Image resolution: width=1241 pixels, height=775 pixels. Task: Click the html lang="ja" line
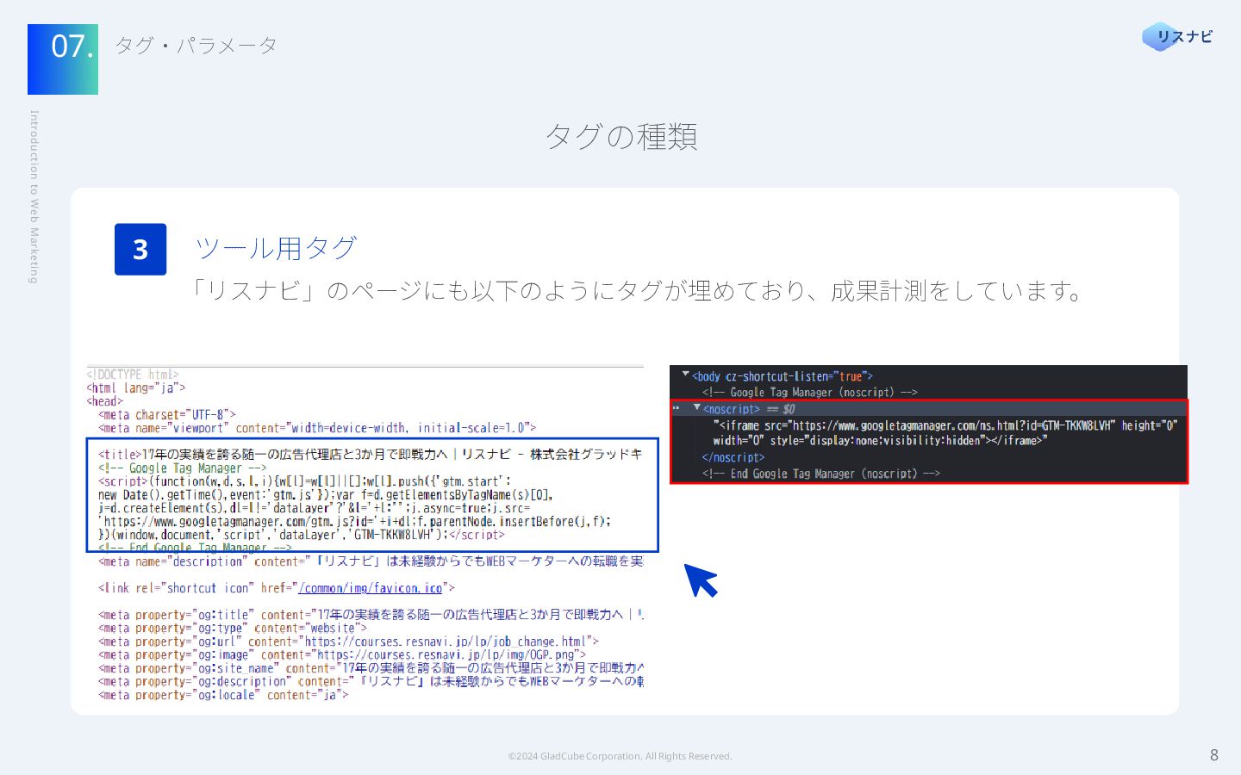[135, 387]
